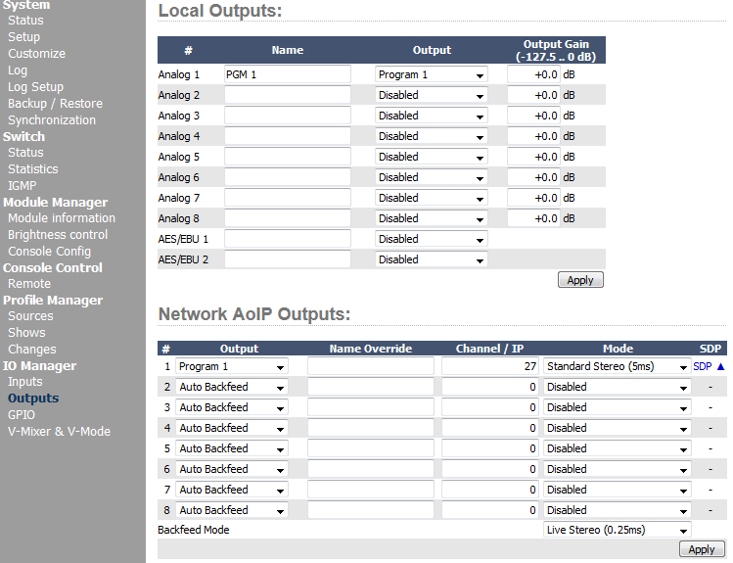Open Remote under Console Control
733x563 pixels.
[29, 283]
